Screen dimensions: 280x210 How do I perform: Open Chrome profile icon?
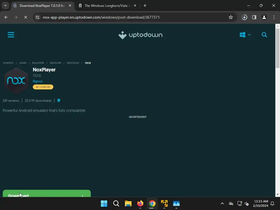[264, 17]
